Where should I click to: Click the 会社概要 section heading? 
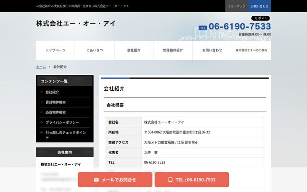coord(115,105)
